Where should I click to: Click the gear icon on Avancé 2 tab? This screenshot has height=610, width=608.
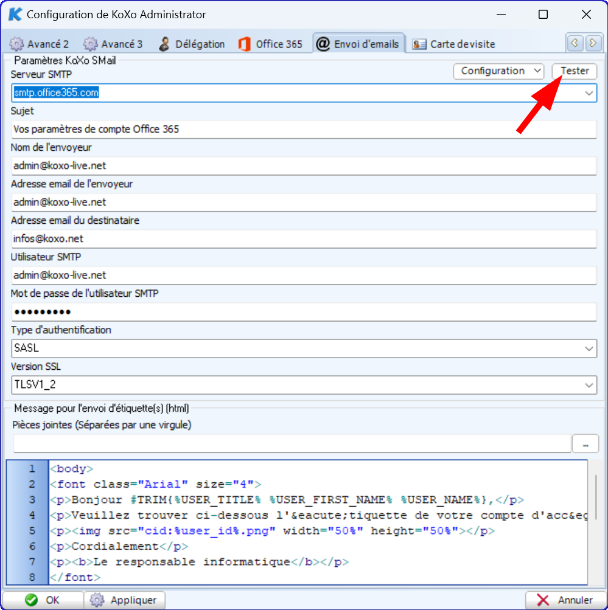coord(16,44)
